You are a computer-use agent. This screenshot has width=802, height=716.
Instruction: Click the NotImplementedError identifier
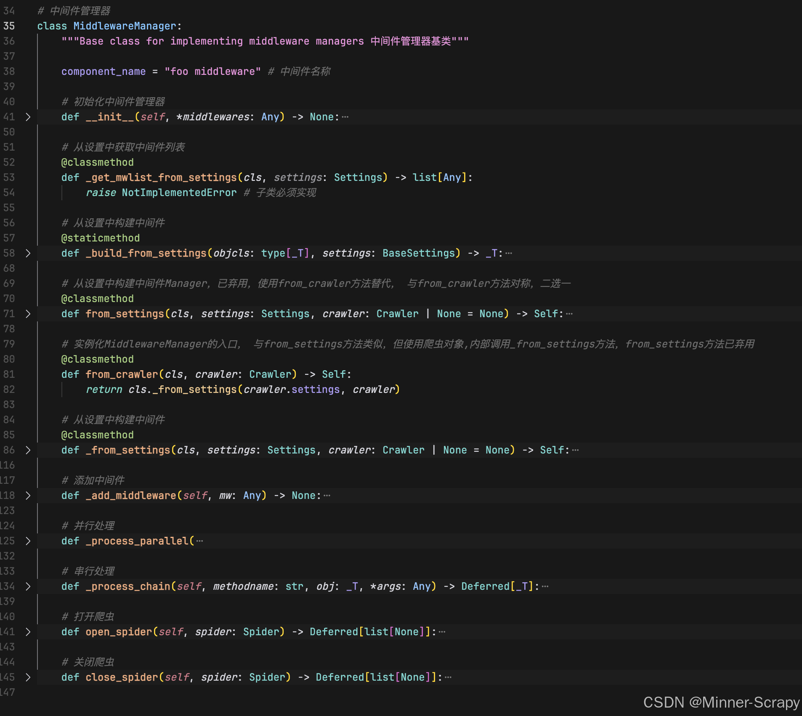coord(179,192)
